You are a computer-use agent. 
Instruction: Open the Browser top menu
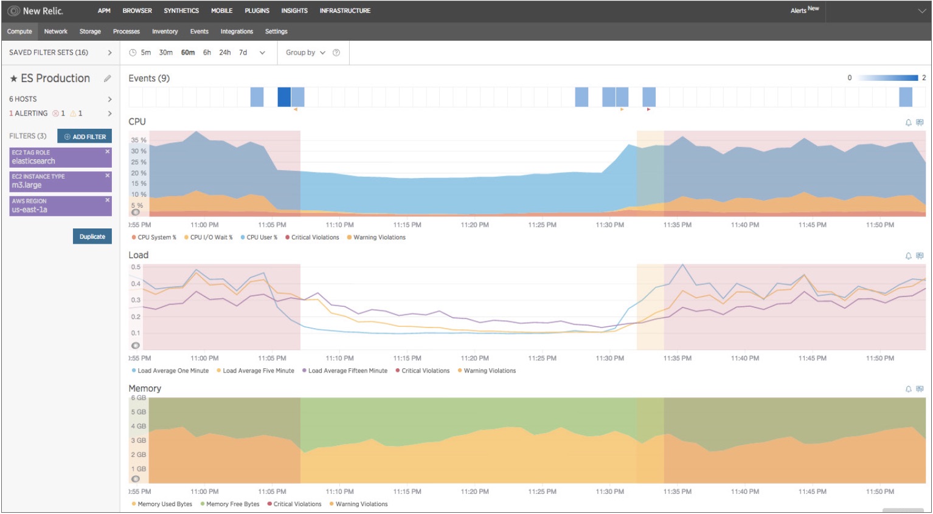point(137,11)
